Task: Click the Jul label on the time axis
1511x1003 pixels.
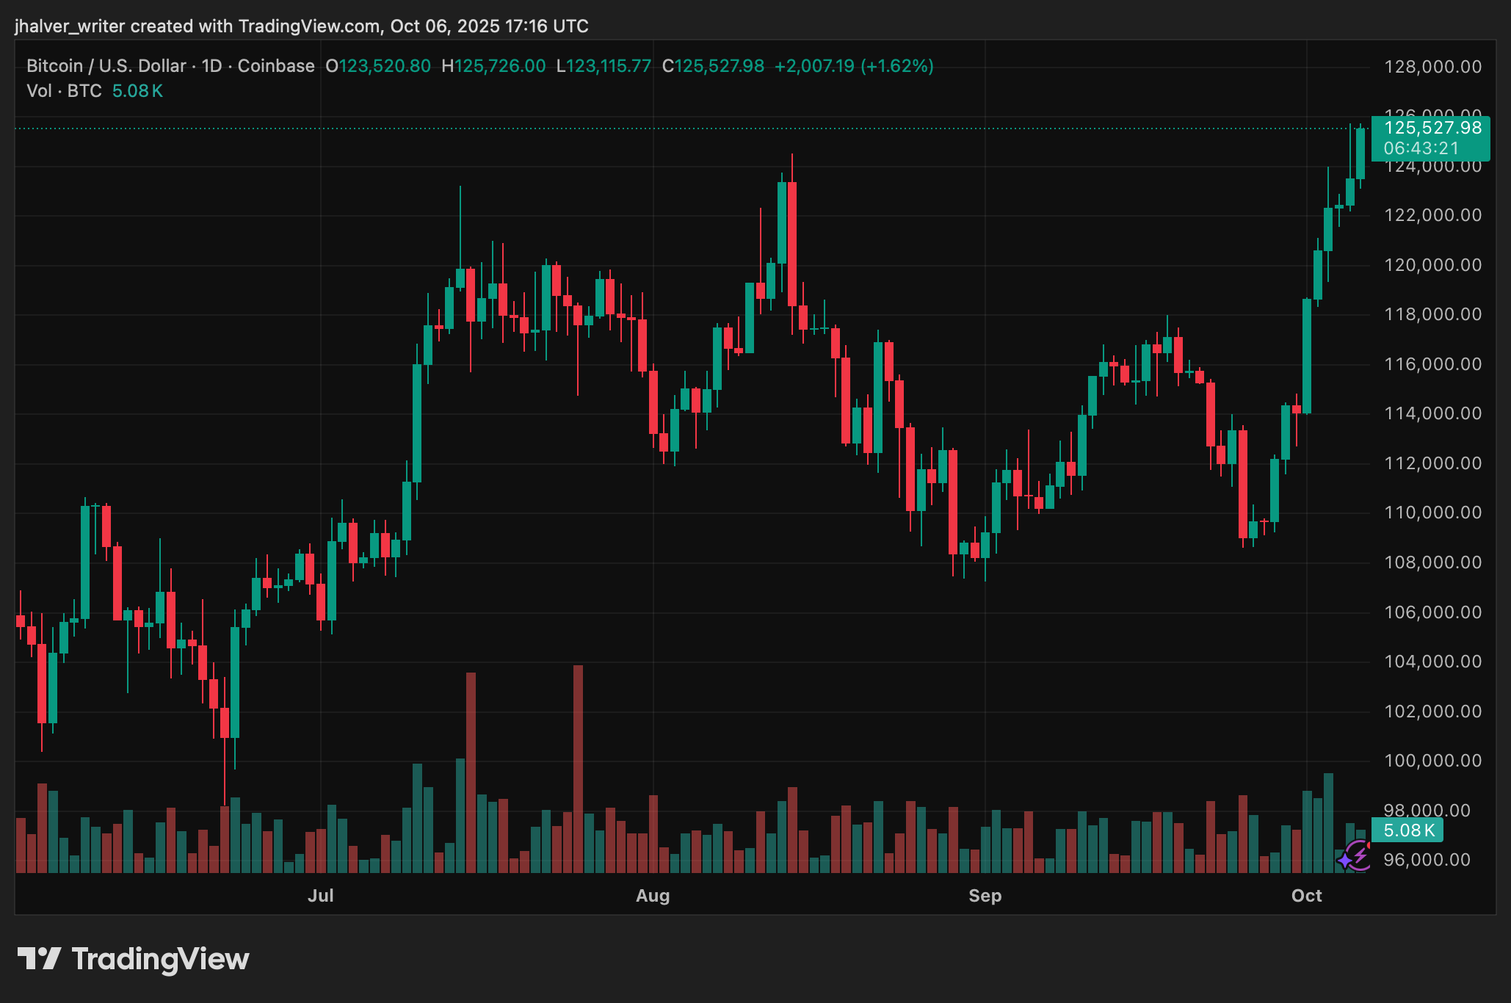Action: 321,896
